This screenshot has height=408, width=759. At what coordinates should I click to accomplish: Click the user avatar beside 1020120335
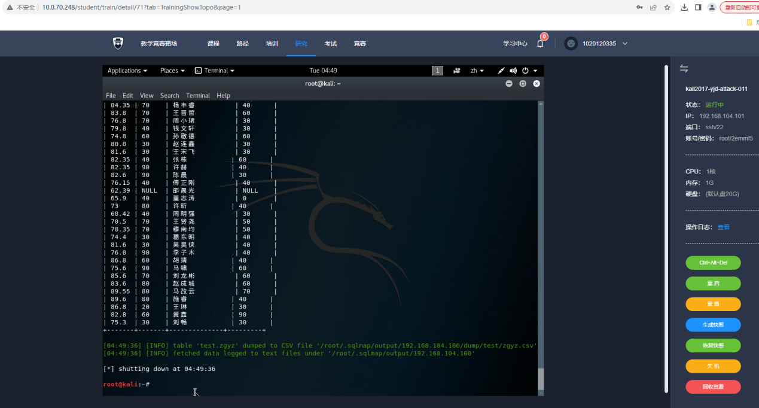click(571, 44)
